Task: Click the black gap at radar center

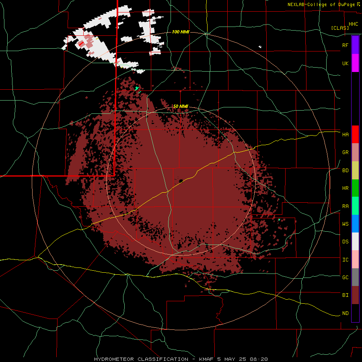Action: [x=181, y=181]
